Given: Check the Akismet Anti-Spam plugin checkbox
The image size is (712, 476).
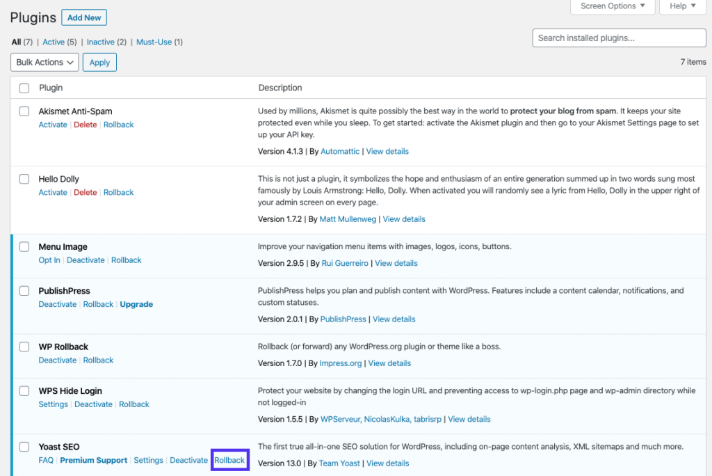Looking at the screenshot, I should coord(24,111).
